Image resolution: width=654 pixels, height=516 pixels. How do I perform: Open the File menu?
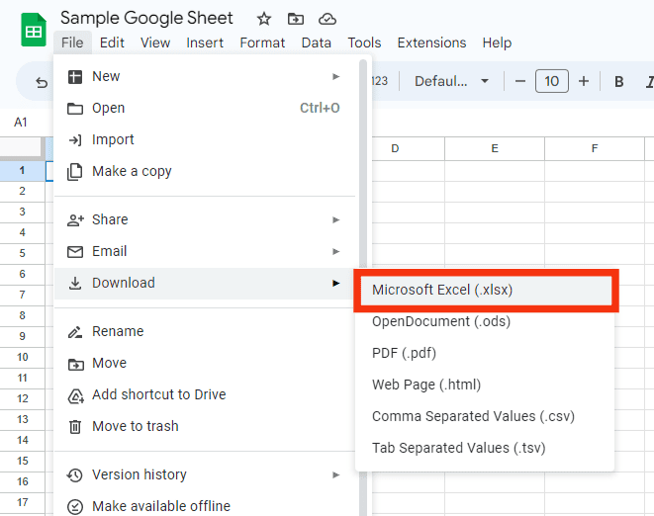click(x=72, y=43)
